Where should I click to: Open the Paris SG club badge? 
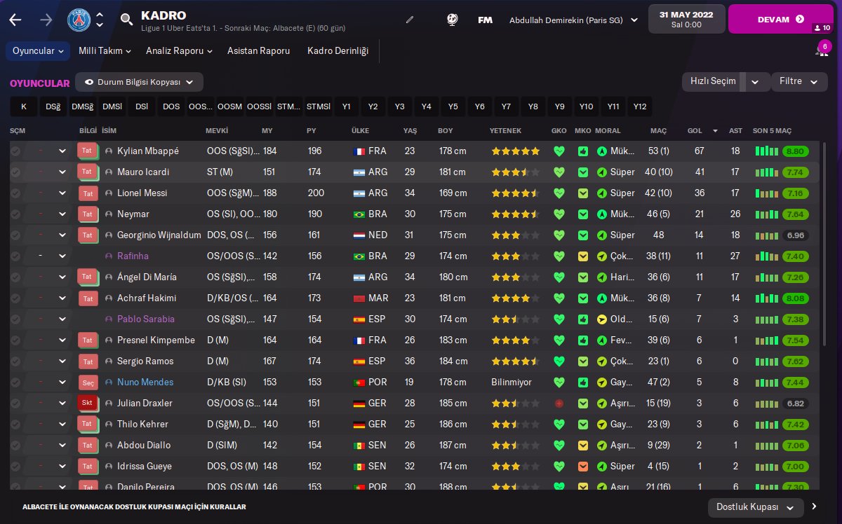(x=79, y=20)
